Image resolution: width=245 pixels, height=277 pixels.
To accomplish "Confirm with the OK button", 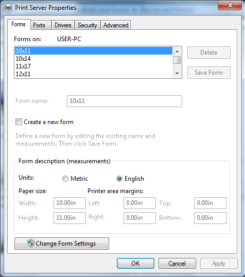I will pos(135,264).
